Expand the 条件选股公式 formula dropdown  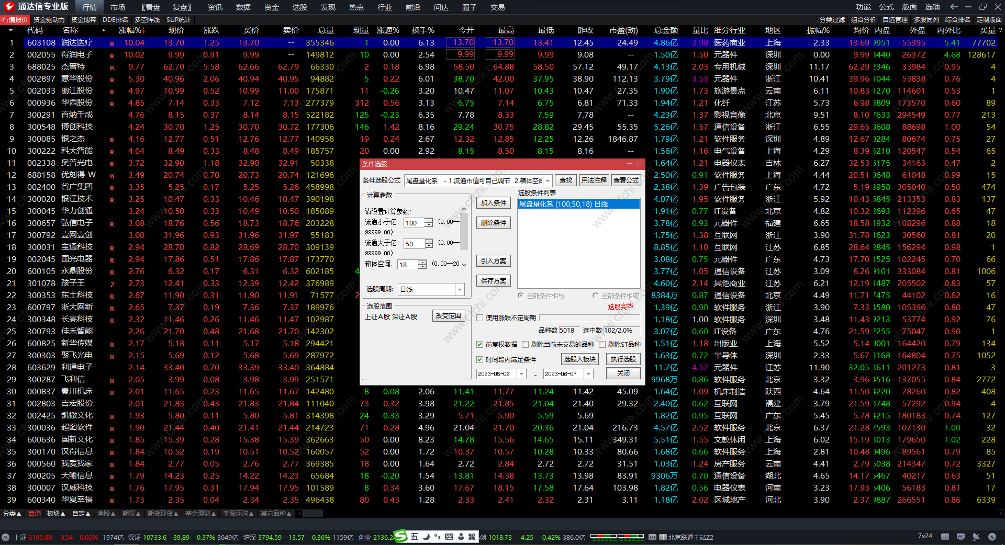(x=548, y=181)
